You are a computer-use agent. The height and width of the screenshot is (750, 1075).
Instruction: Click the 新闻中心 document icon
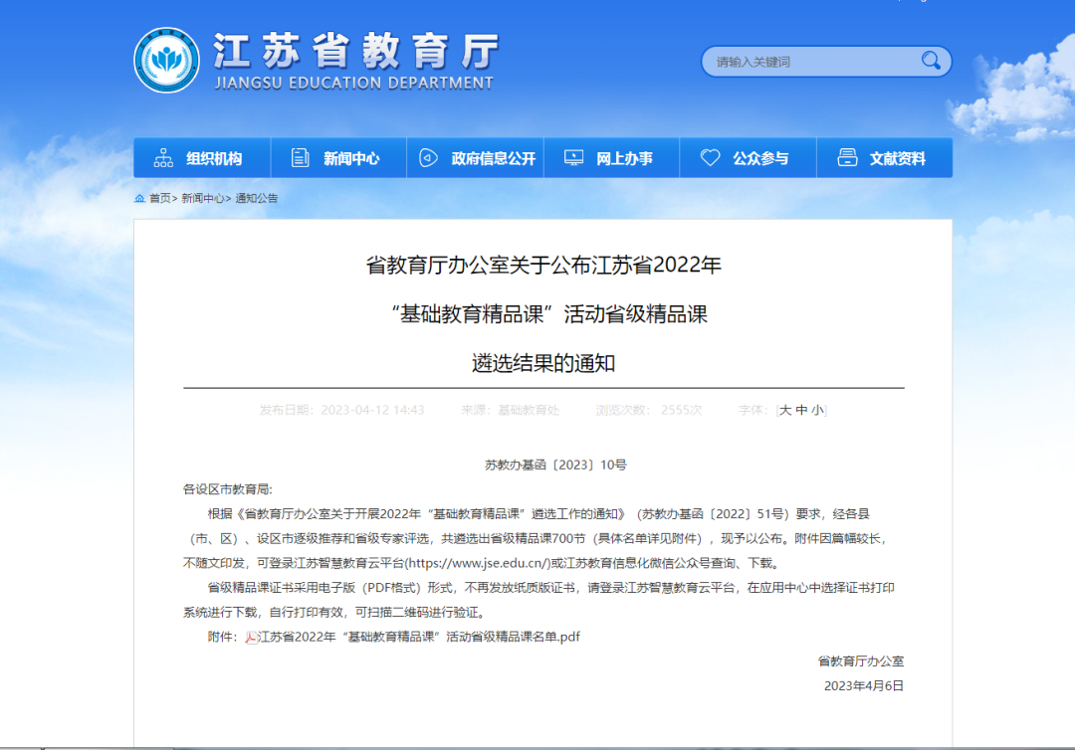point(300,157)
